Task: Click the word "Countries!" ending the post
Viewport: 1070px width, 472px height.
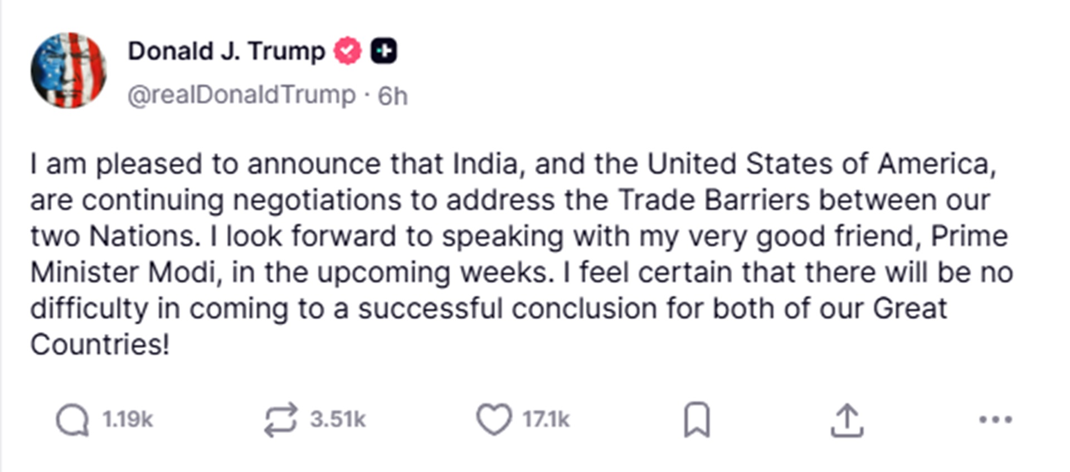Action: 100,345
